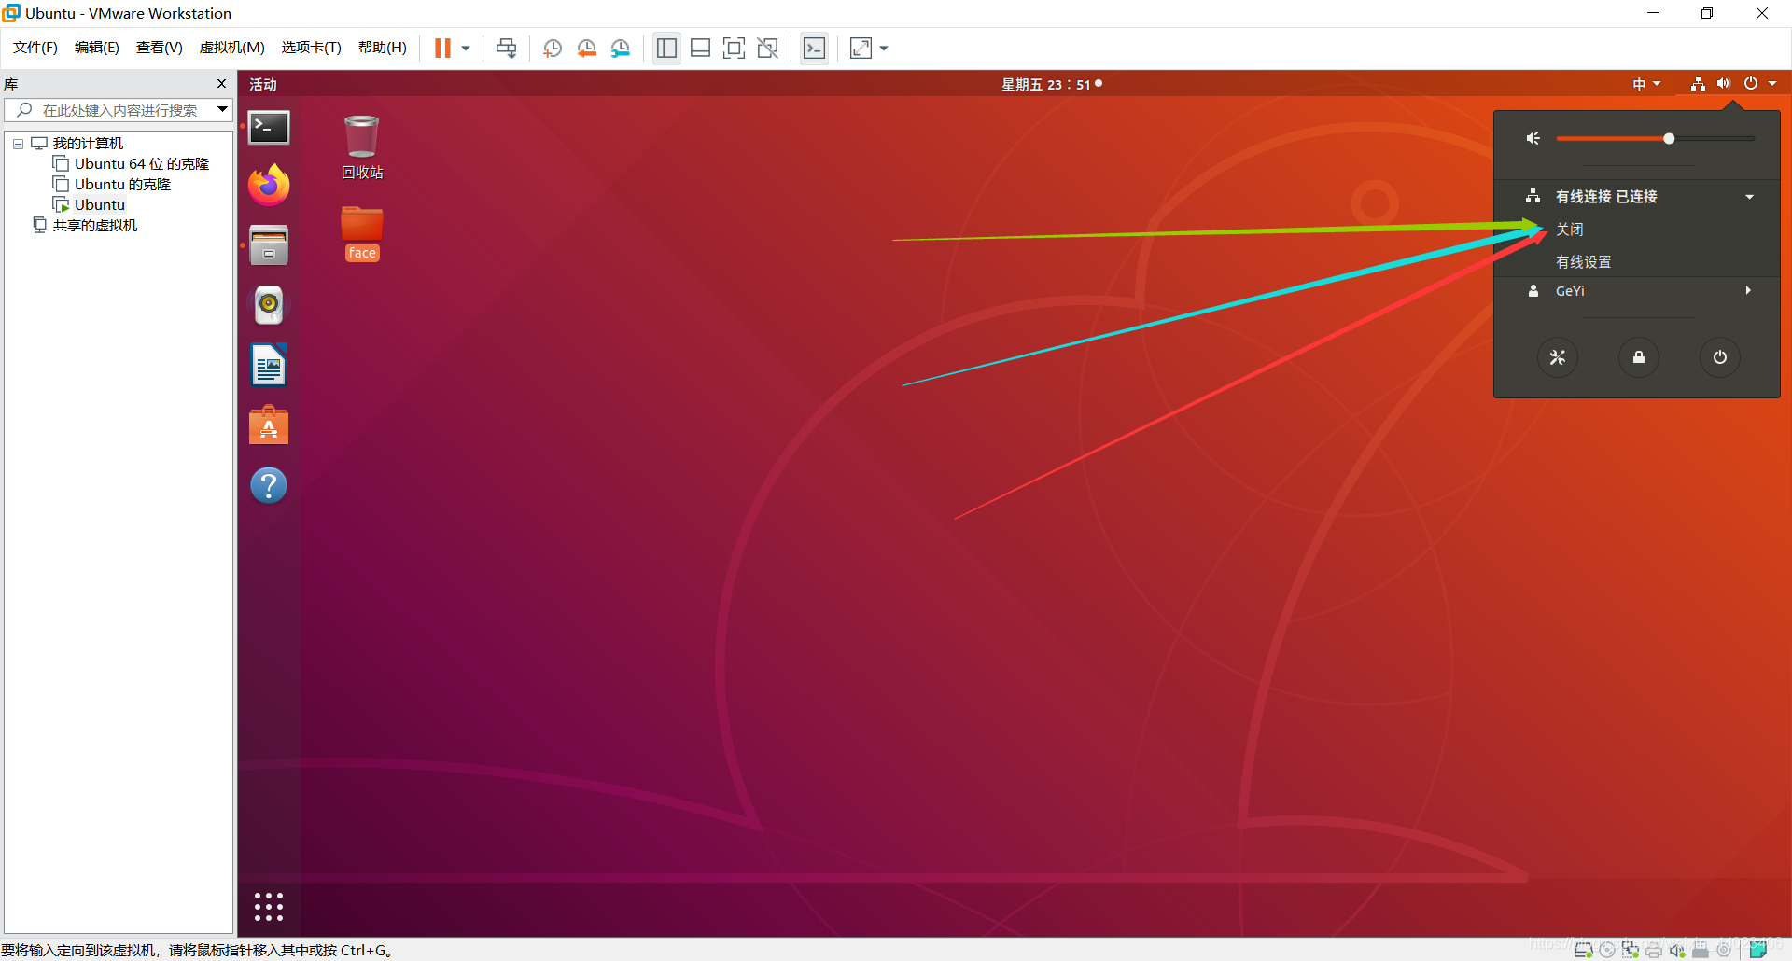Pause the virtual machine with the orange button
The width and height of the screenshot is (1792, 961).
[442, 48]
